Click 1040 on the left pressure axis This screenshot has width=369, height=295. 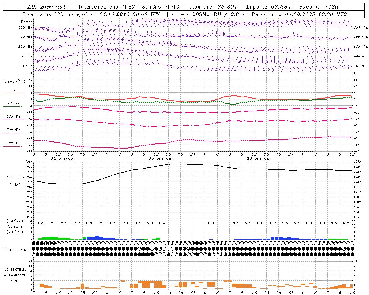[29, 162]
